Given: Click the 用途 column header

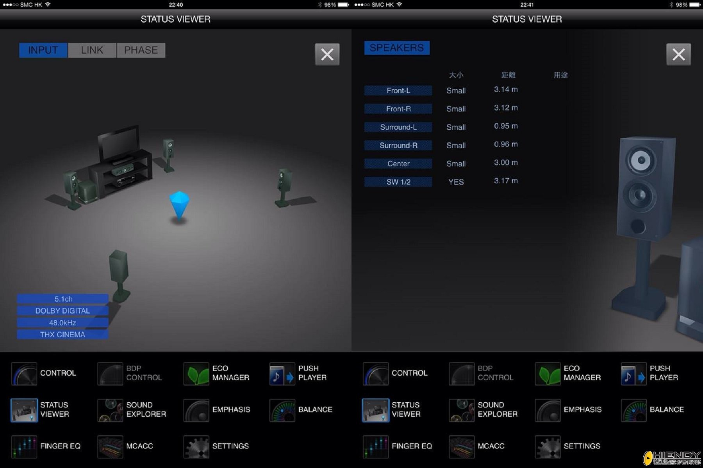Looking at the screenshot, I should 560,75.
